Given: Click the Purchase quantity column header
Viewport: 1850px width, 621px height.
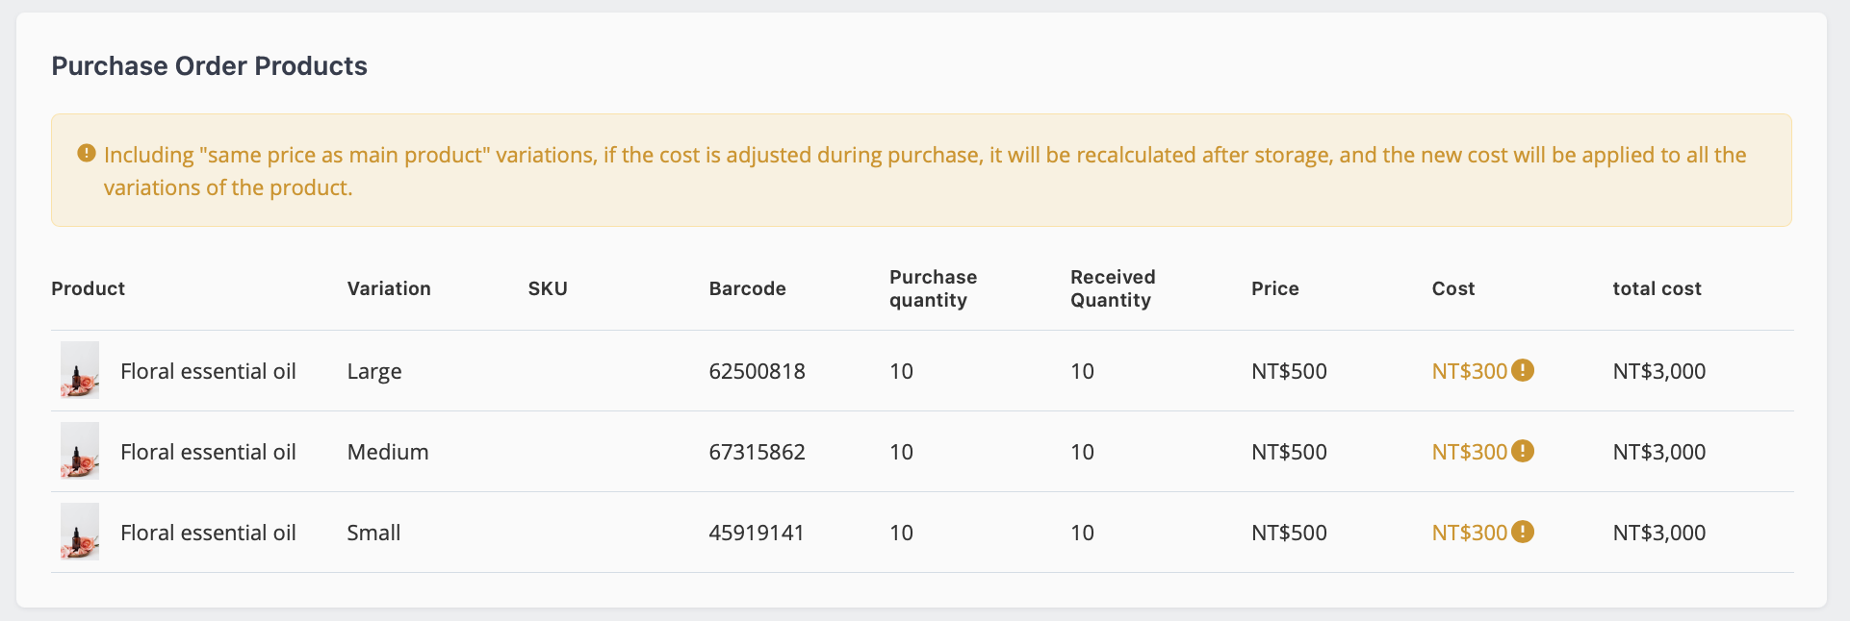Looking at the screenshot, I should tap(933, 288).
